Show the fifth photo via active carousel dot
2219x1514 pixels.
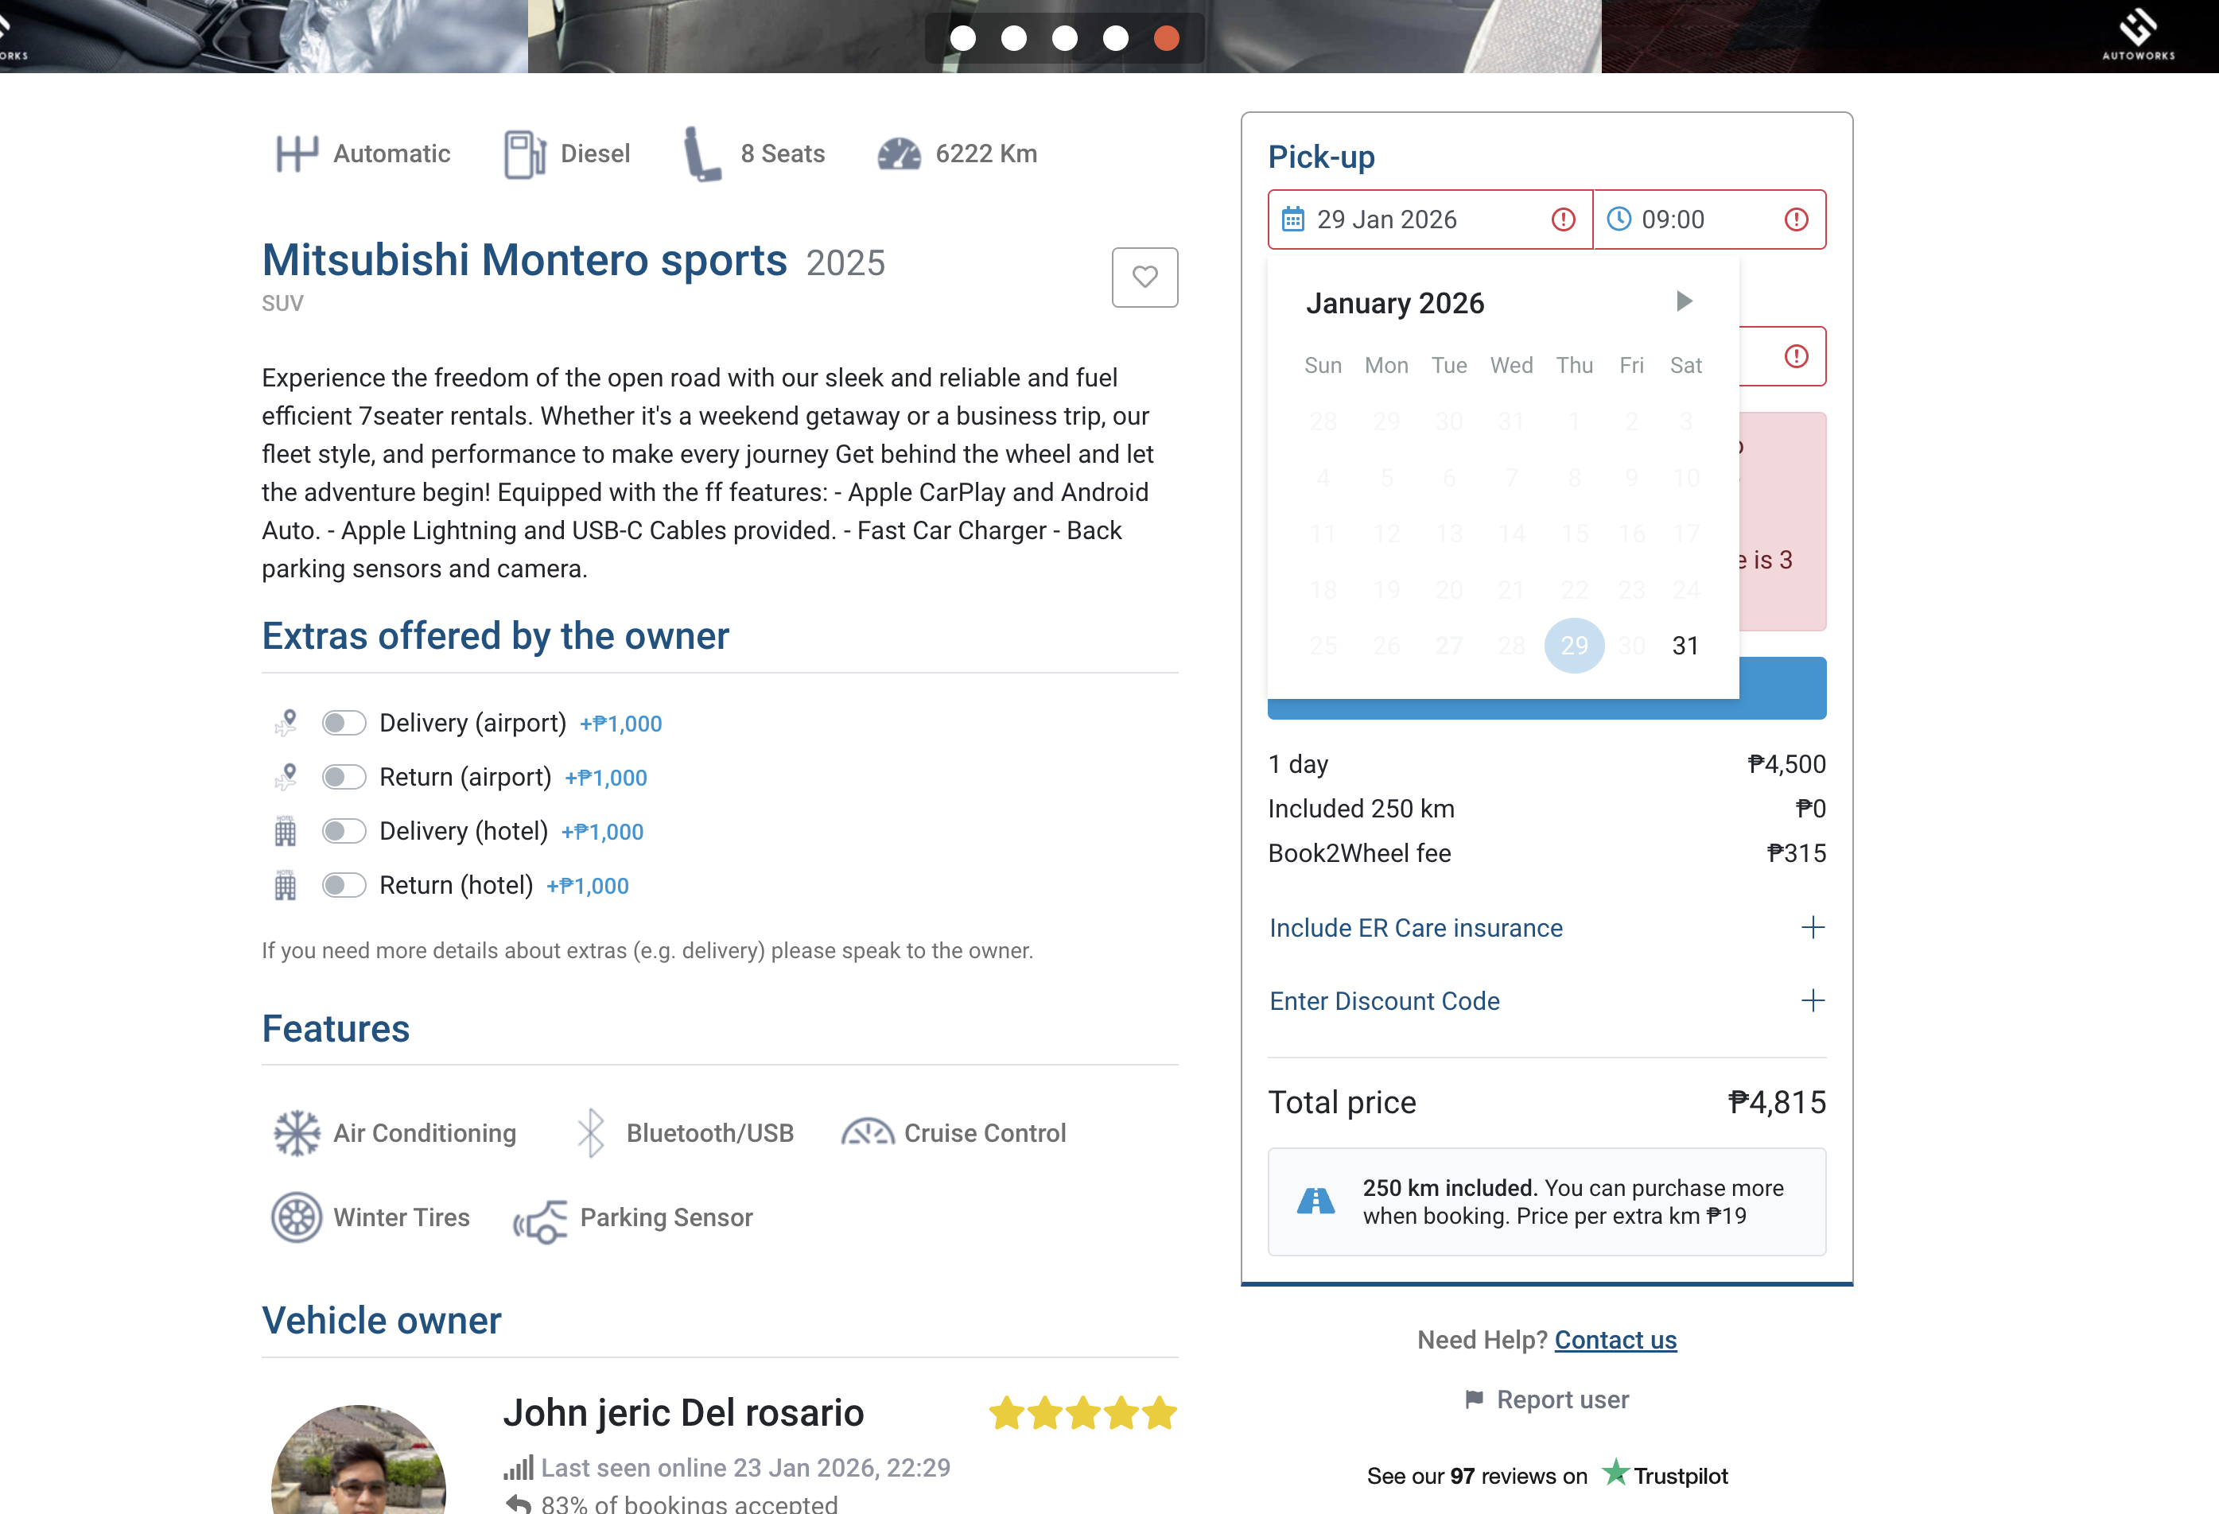(x=1166, y=37)
